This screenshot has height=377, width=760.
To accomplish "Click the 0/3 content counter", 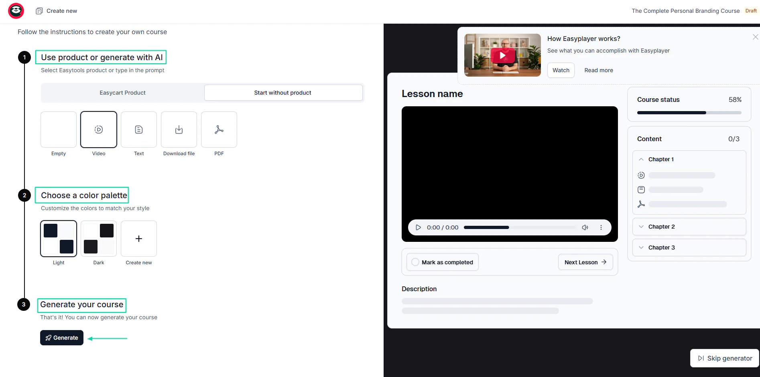I will tap(734, 139).
